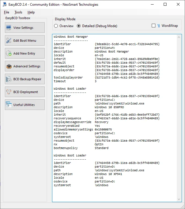Click the 'OptIn' nx value
The image size is (185, 209).
pyautogui.click(x=99, y=144)
